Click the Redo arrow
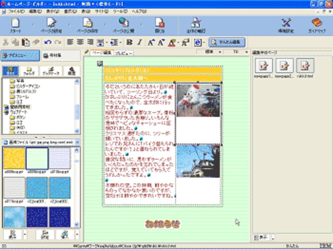 point(58,42)
